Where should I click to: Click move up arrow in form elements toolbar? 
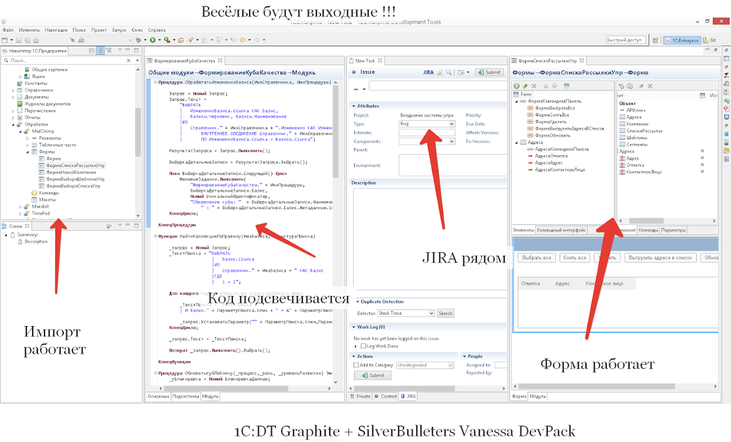click(547, 86)
